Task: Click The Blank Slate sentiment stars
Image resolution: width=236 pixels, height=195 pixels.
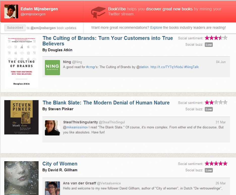Action: click(x=216, y=102)
